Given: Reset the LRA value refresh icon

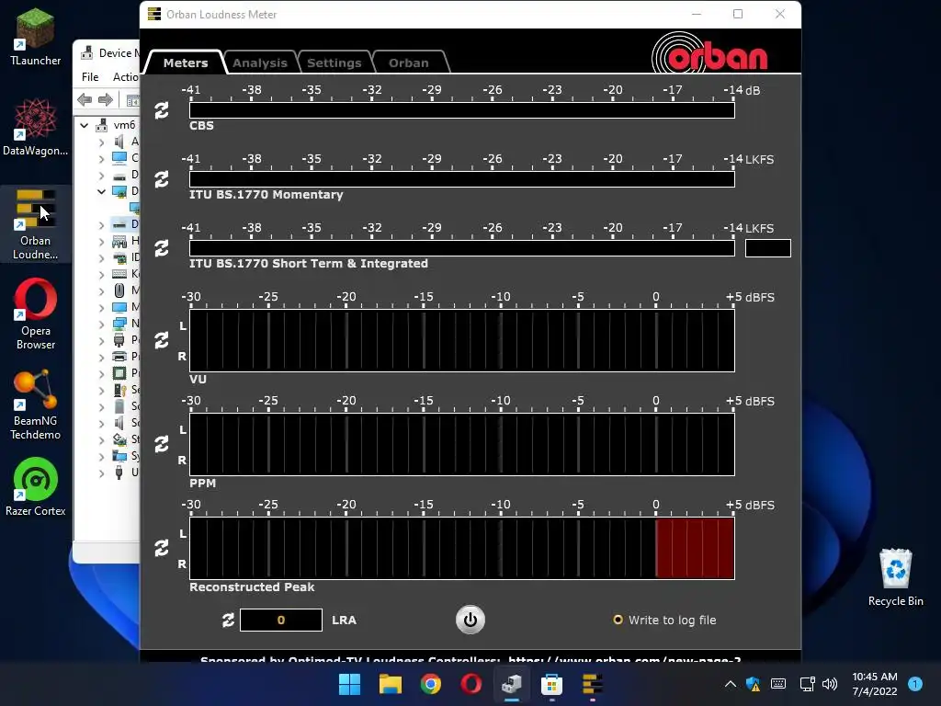Looking at the screenshot, I should point(228,621).
